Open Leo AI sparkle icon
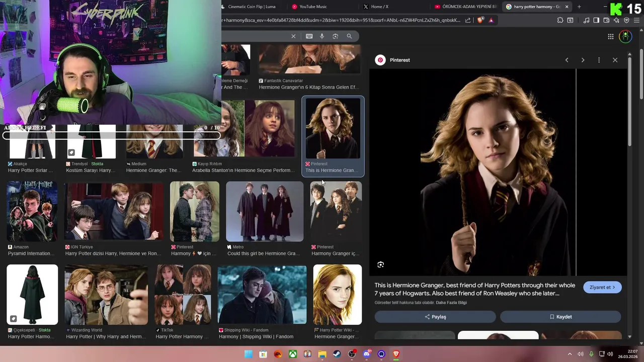The width and height of the screenshot is (644, 362). point(616,20)
